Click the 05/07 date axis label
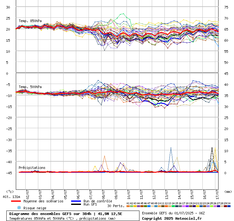Screen dimensions: 234x221 coord(65,194)
